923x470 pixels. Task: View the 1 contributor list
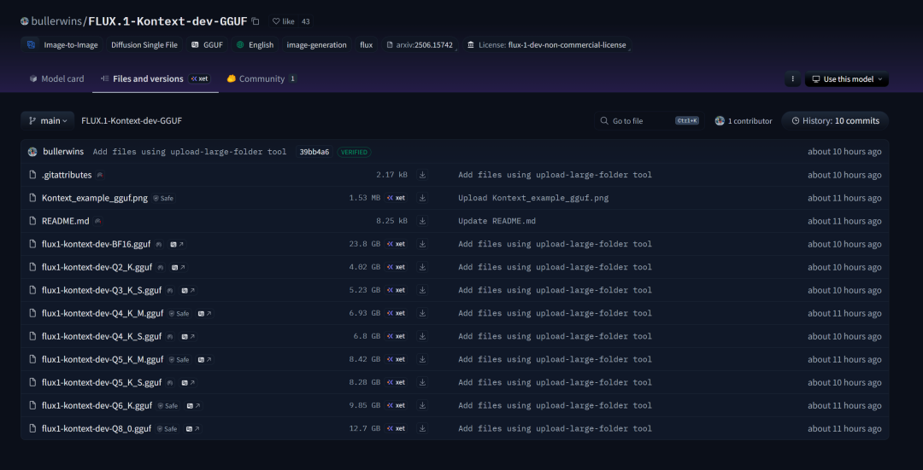coord(744,120)
